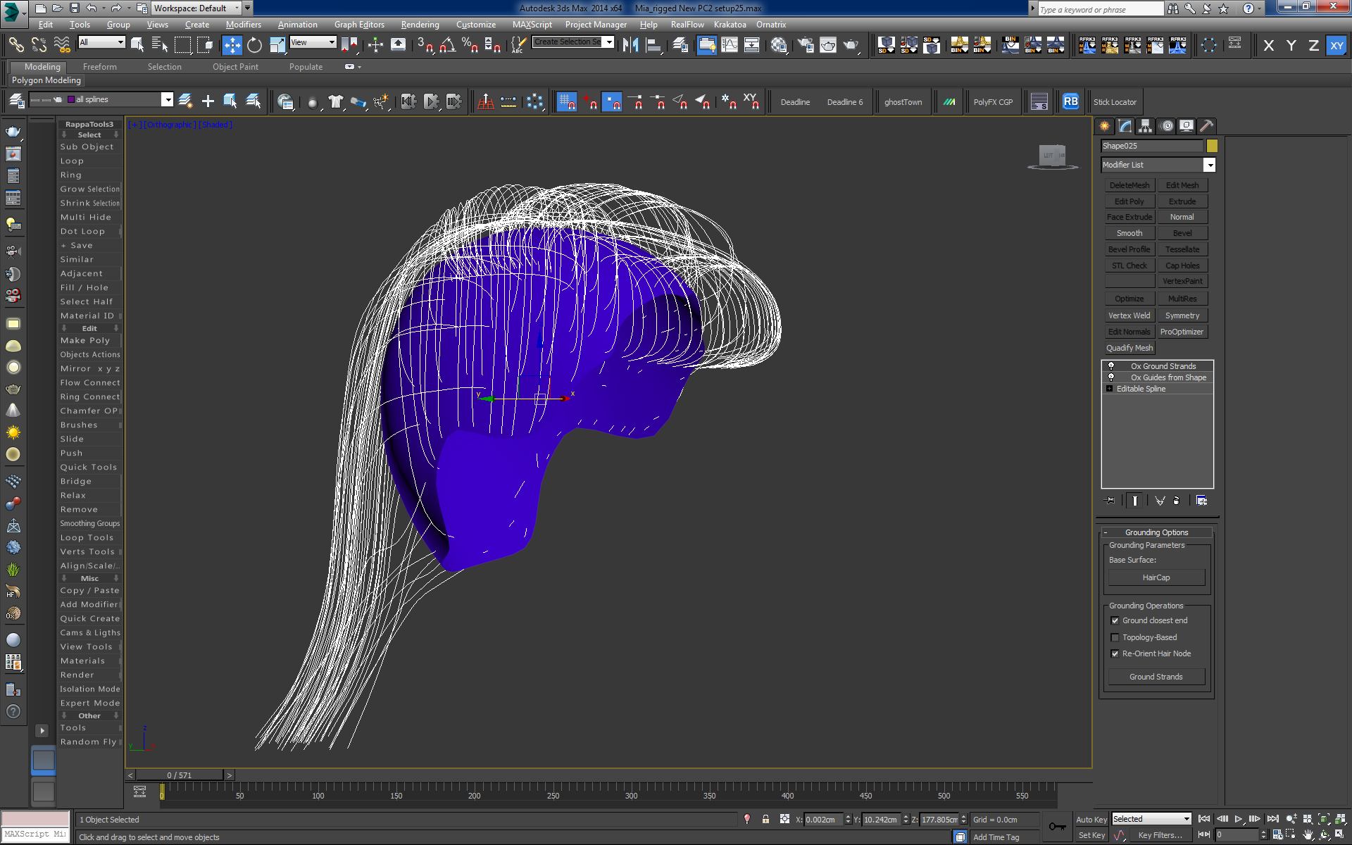Click the Ground Strands button
The width and height of the screenshot is (1352, 845).
pyautogui.click(x=1156, y=677)
